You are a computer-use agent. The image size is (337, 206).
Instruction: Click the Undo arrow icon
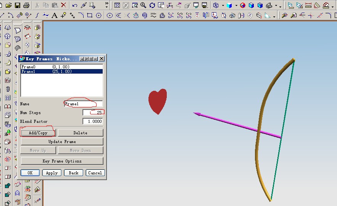pyautogui.click(x=74, y=5)
